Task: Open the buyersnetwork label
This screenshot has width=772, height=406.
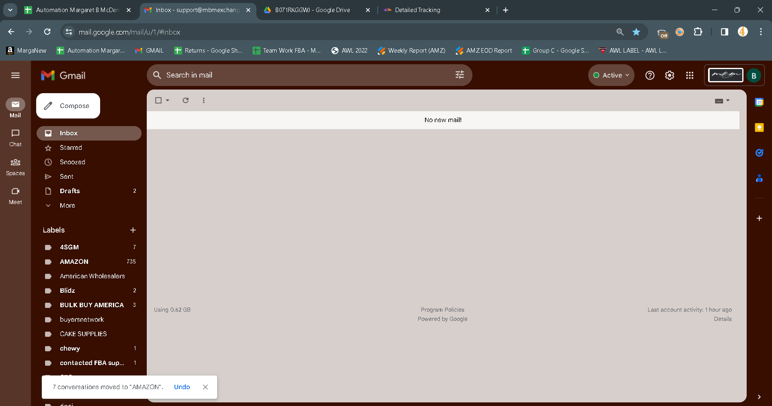Action: pyautogui.click(x=89, y=320)
